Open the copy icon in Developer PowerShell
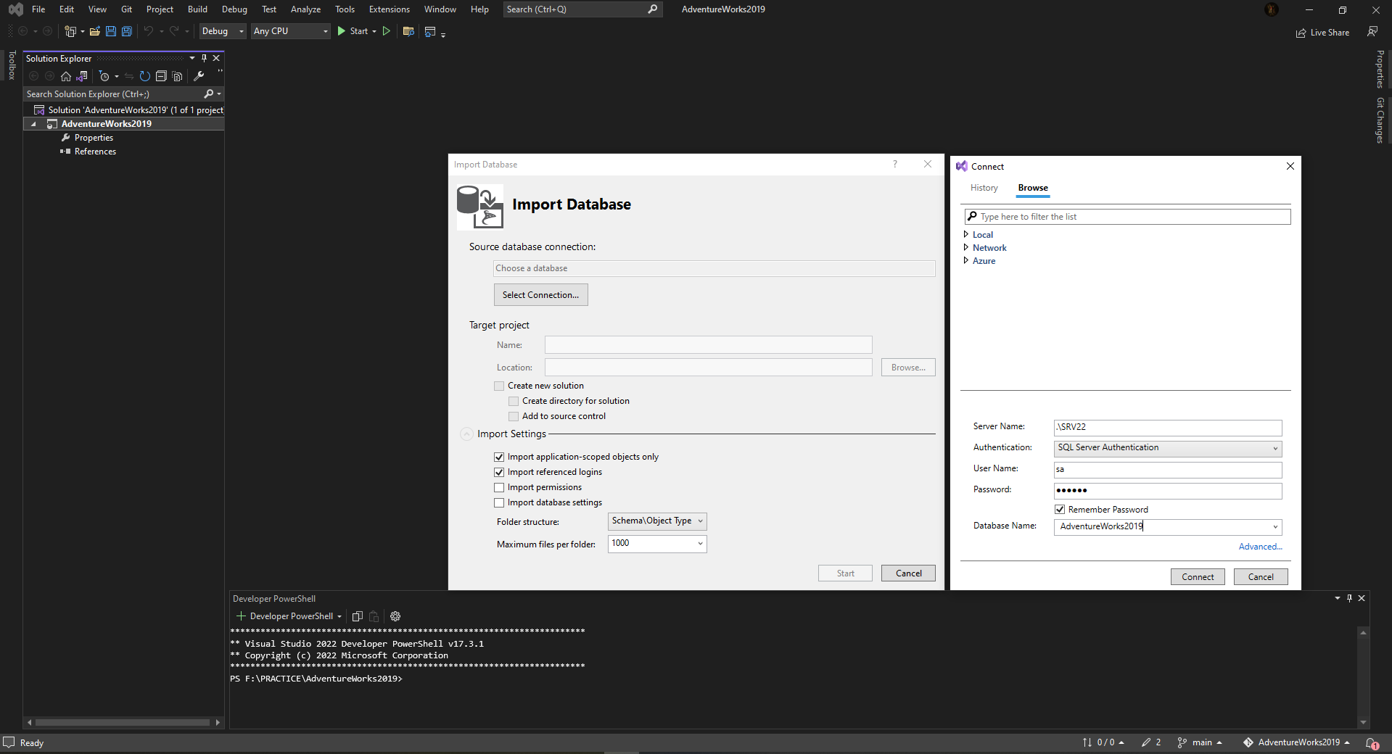The image size is (1392, 754). [357, 616]
